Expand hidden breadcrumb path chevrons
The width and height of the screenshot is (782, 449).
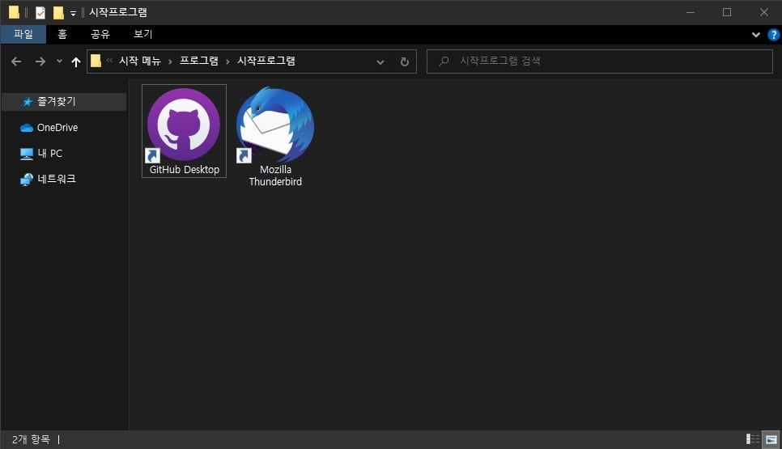point(109,61)
